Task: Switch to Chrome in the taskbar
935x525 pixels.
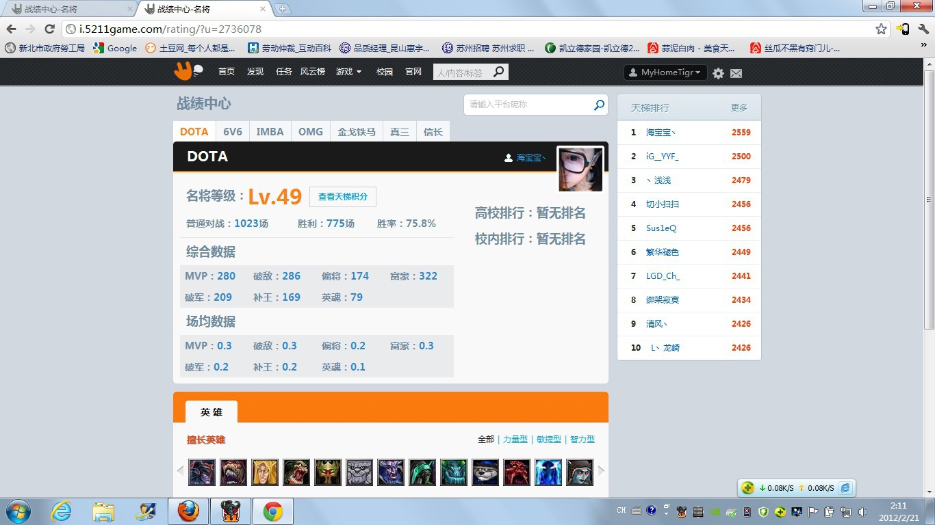Action: (273, 511)
